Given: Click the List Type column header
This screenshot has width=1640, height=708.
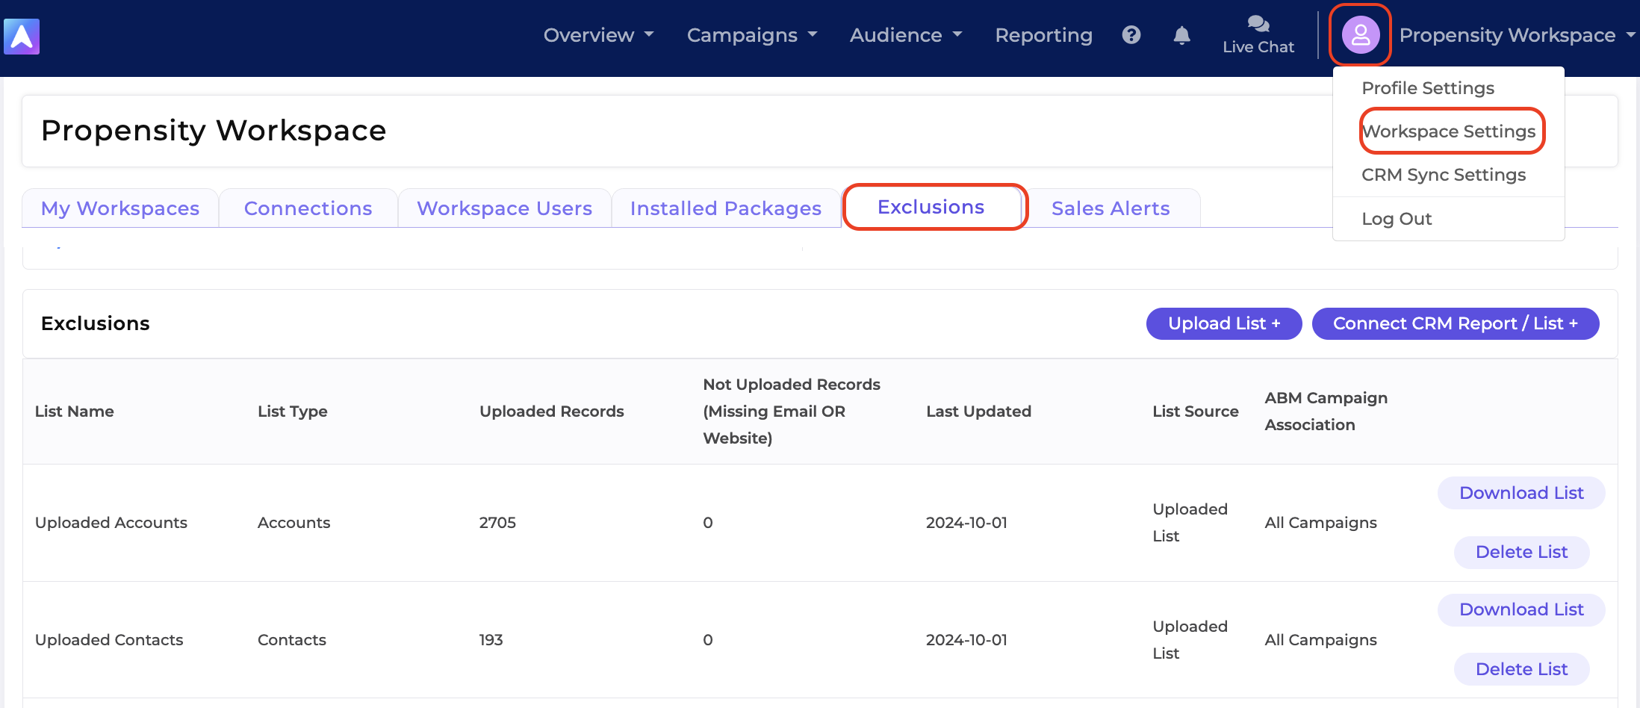Looking at the screenshot, I should pos(293,412).
